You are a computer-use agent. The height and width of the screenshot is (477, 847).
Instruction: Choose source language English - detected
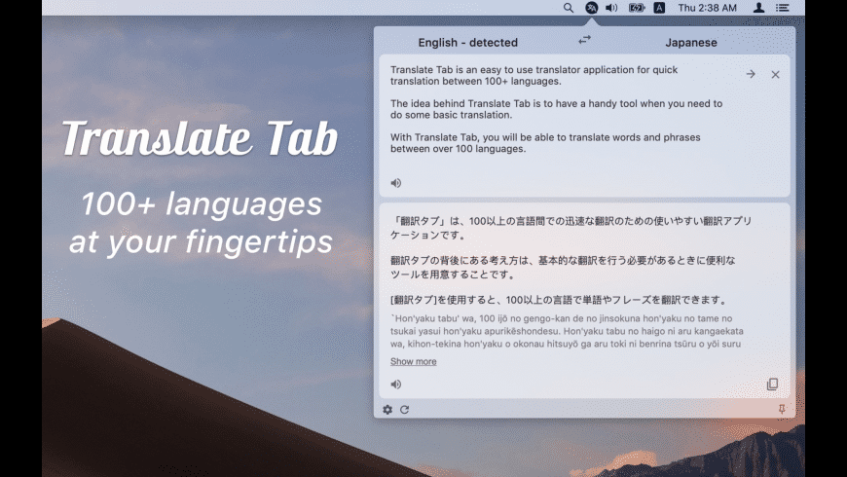[x=467, y=43]
